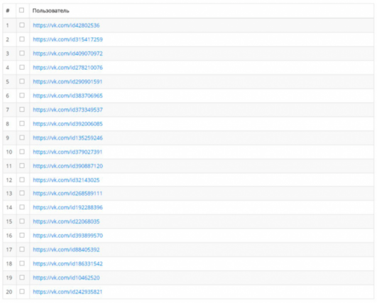Viewport: 377px width, 303px height.
Task: Visit the vk.com/id278210076 link
Action: [68, 67]
